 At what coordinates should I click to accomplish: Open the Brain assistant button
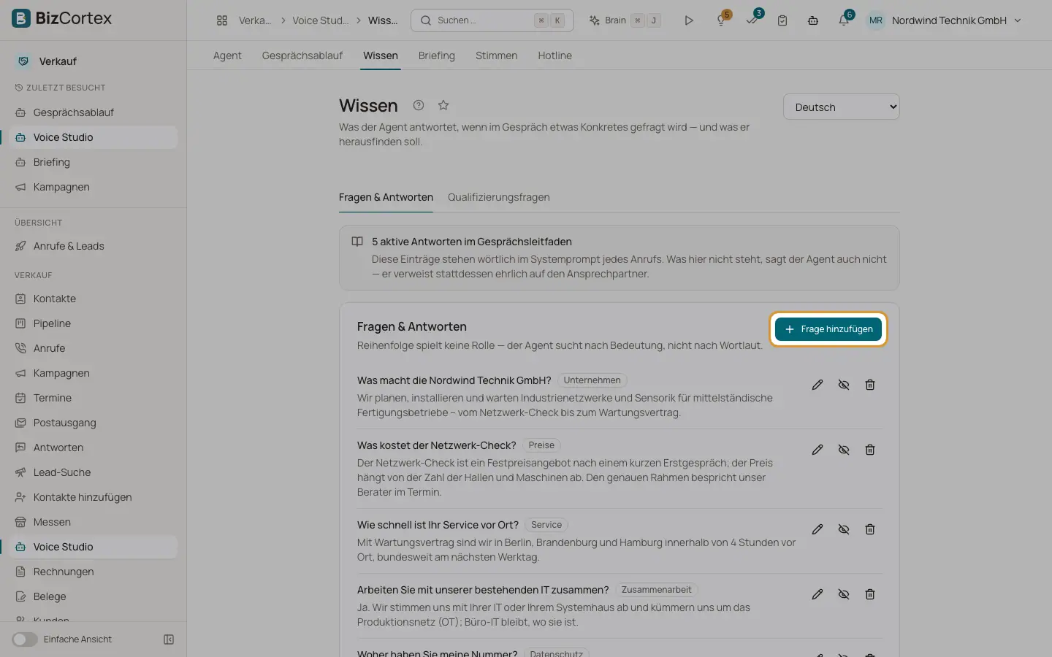(x=625, y=20)
